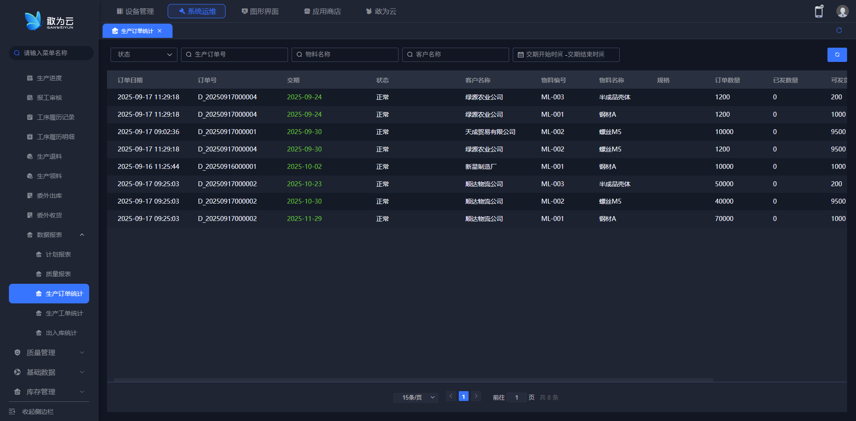Collapse sidebar using 收起侧边栏 icon
This screenshot has height=421, width=856.
click(12, 412)
